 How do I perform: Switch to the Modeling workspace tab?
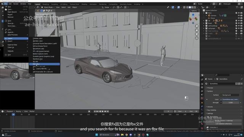pos(46,4)
